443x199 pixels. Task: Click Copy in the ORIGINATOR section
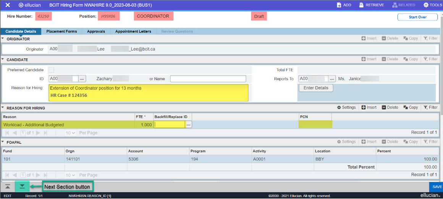pos(411,39)
